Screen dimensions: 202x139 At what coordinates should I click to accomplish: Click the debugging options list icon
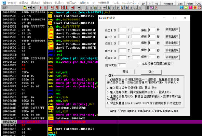[x=147, y=8]
